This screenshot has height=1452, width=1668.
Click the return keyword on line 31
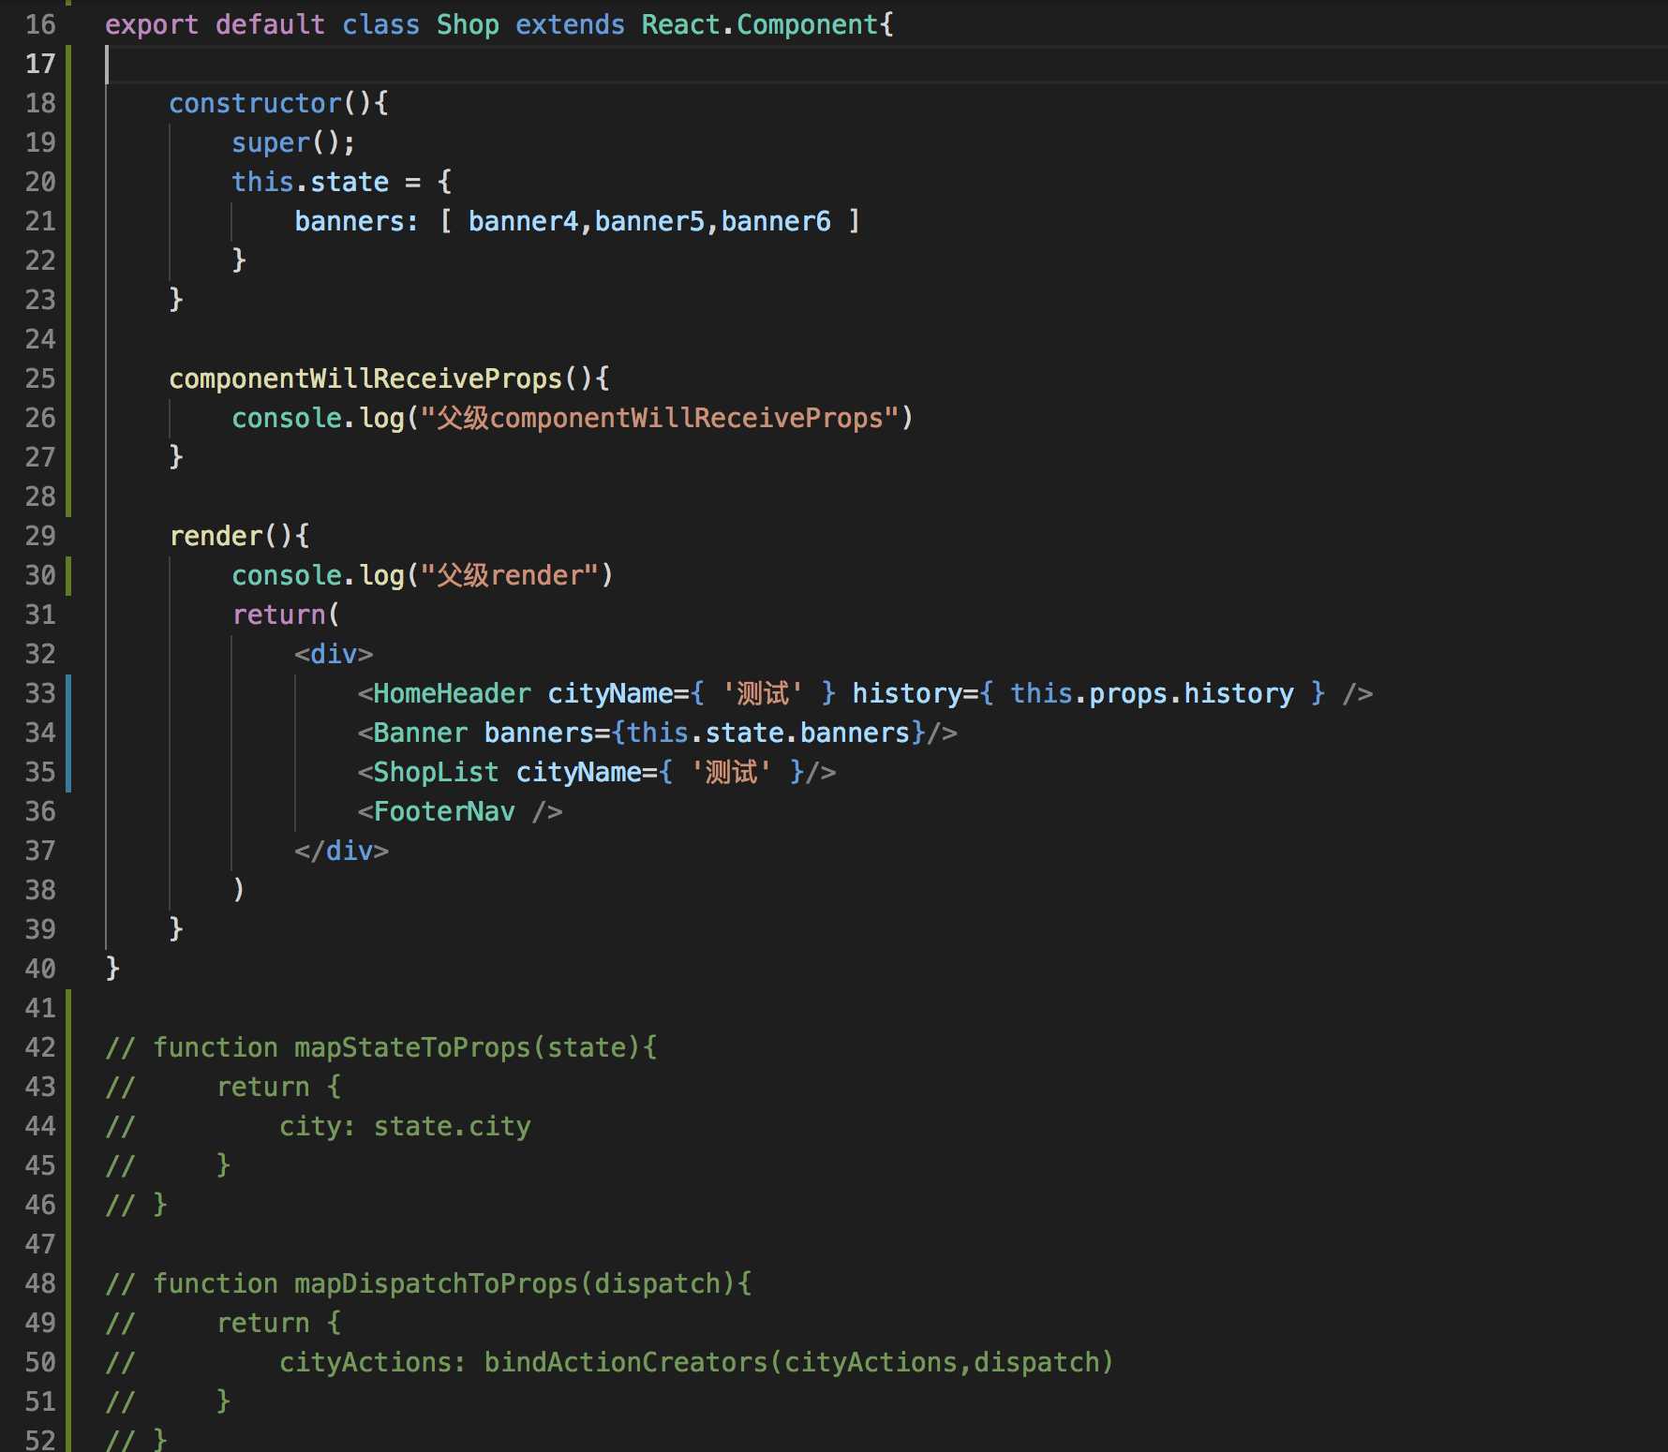point(278,615)
